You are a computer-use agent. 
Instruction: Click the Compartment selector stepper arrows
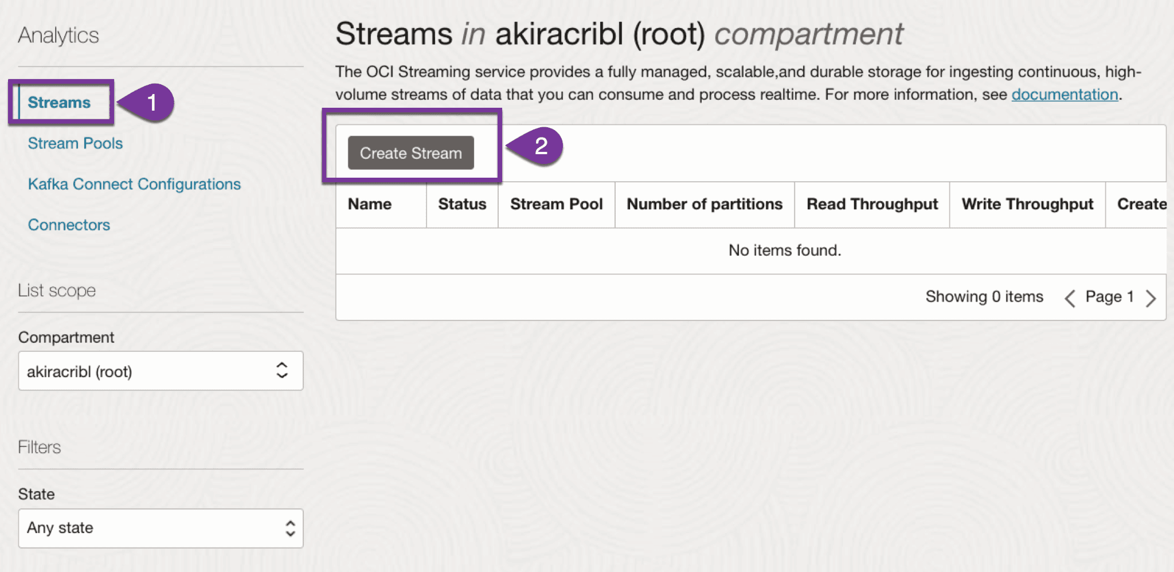pyautogui.click(x=282, y=370)
